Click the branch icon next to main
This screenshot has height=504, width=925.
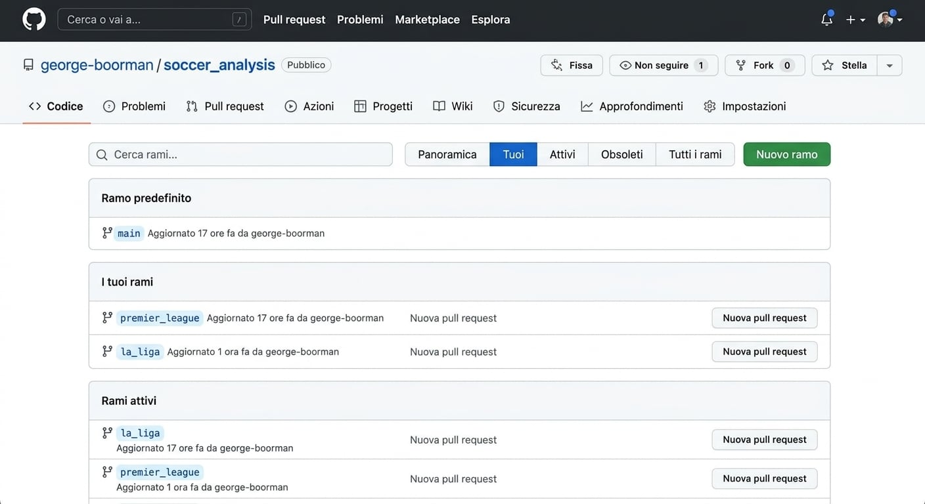click(107, 233)
